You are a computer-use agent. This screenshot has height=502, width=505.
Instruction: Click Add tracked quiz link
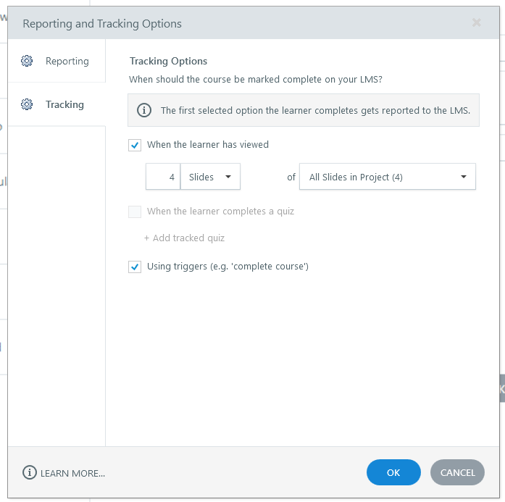pyautogui.click(x=188, y=238)
